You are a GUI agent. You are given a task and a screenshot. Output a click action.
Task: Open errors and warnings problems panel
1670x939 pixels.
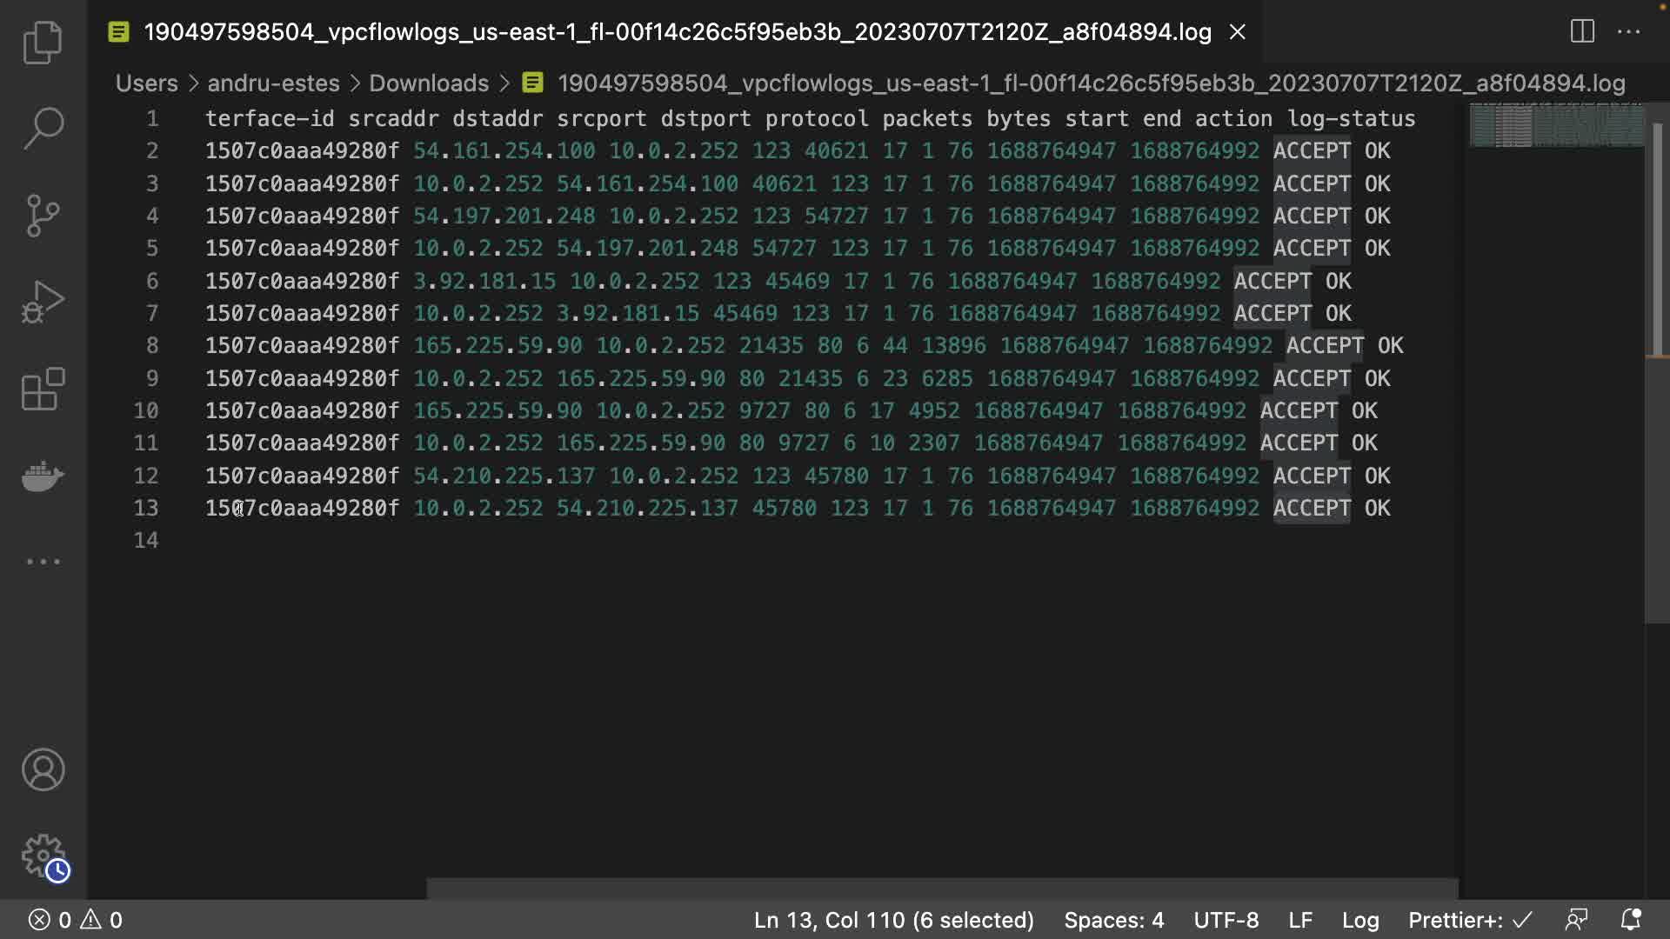pos(76,920)
